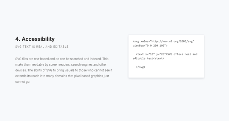Click "SVG offers real and" inside the code

click(182, 54)
